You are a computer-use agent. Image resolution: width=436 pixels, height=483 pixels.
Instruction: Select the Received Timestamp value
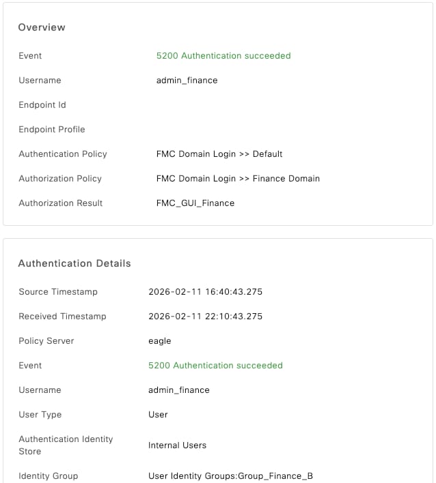[205, 317]
